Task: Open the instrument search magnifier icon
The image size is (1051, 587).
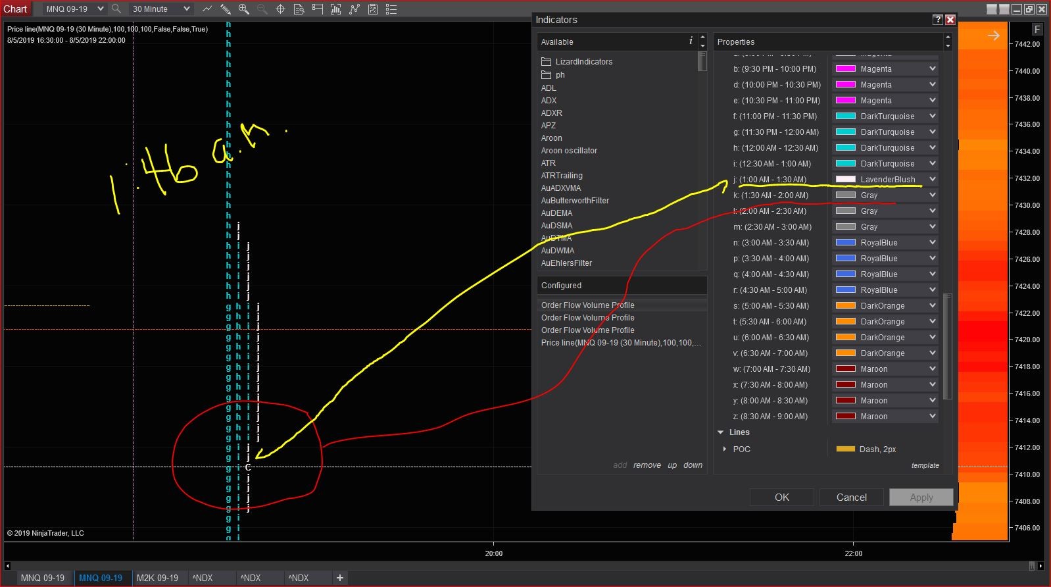Action: click(x=116, y=9)
